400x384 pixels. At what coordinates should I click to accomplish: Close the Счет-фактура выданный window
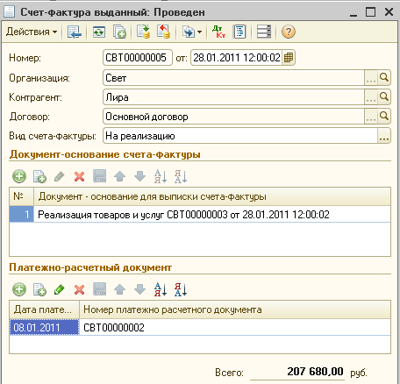(389, 12)
